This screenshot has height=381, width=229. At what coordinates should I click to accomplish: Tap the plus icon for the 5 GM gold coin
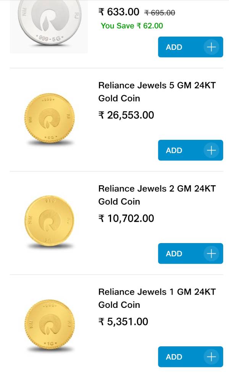pos(211,150)
